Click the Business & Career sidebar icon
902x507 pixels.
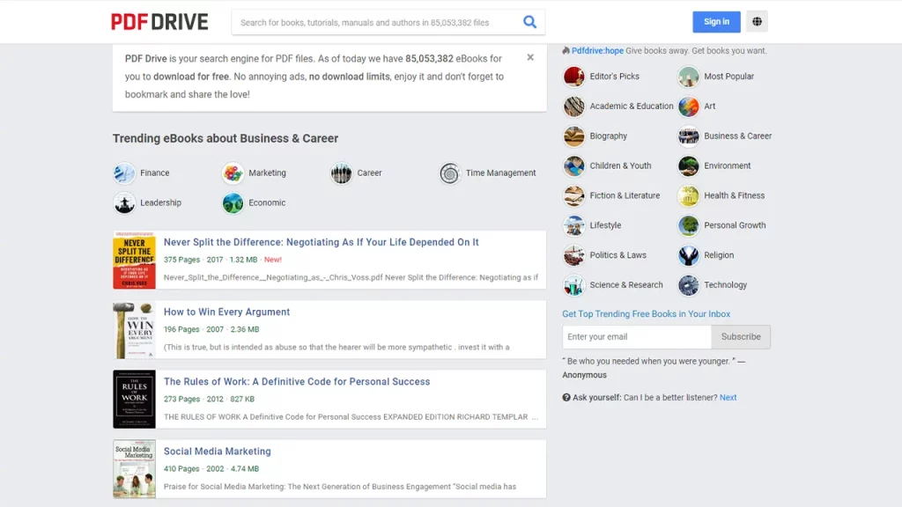point(689,136)
